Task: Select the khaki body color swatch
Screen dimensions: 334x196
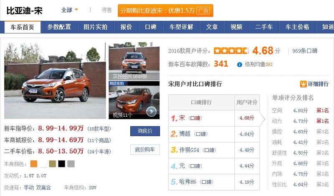Action: pyautogui.click(x=53, y=164)
